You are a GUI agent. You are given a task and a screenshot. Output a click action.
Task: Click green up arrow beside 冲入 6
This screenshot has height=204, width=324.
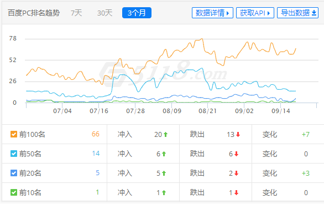pos(164,154)
